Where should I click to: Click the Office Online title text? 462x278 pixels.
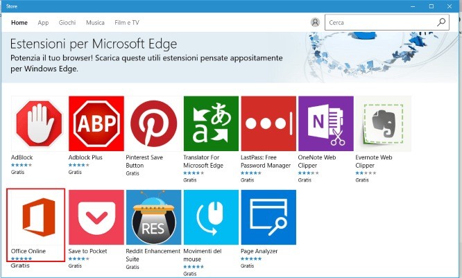pyautogui.click(x=28, y=251)
